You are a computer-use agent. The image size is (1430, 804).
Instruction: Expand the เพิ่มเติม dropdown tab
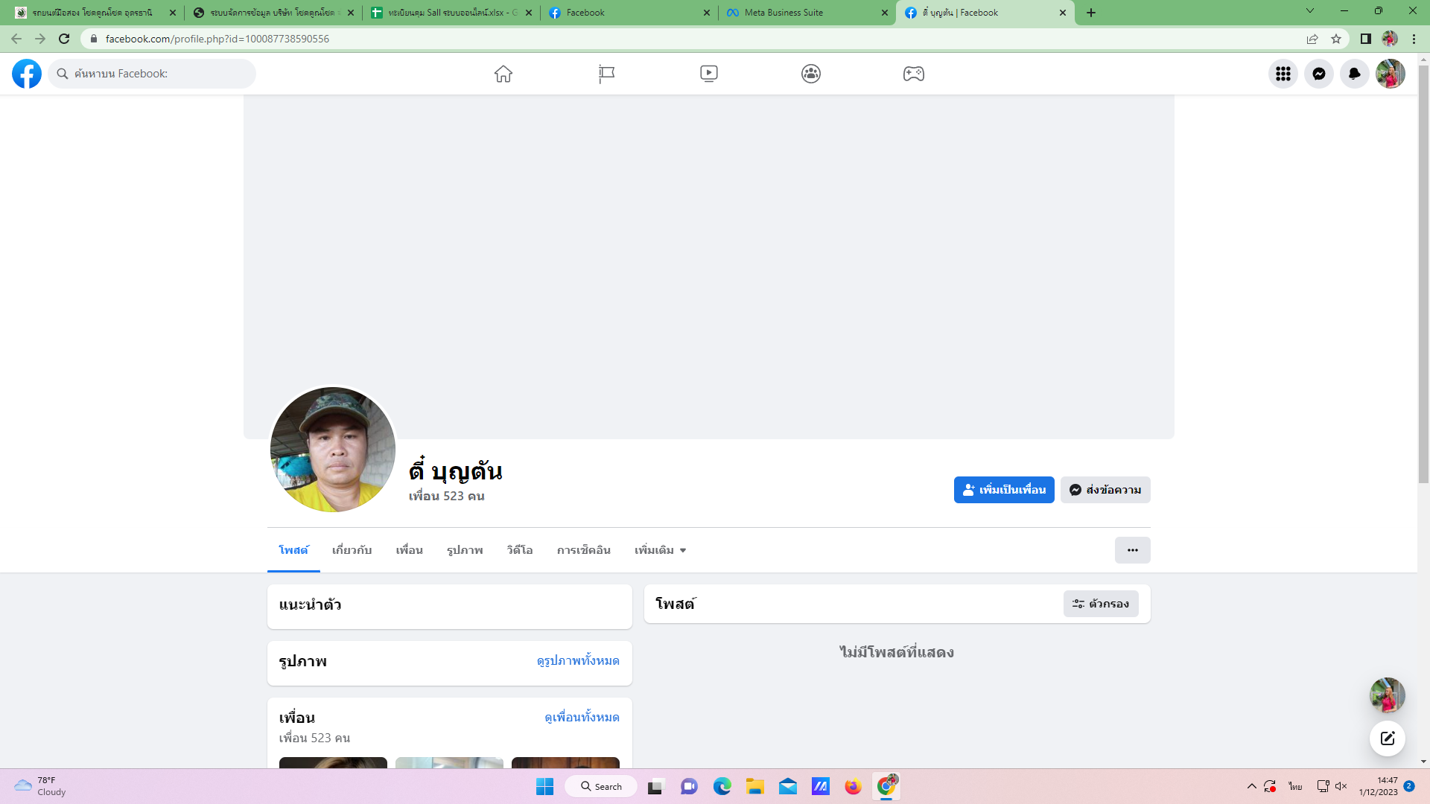pos(660,550)
